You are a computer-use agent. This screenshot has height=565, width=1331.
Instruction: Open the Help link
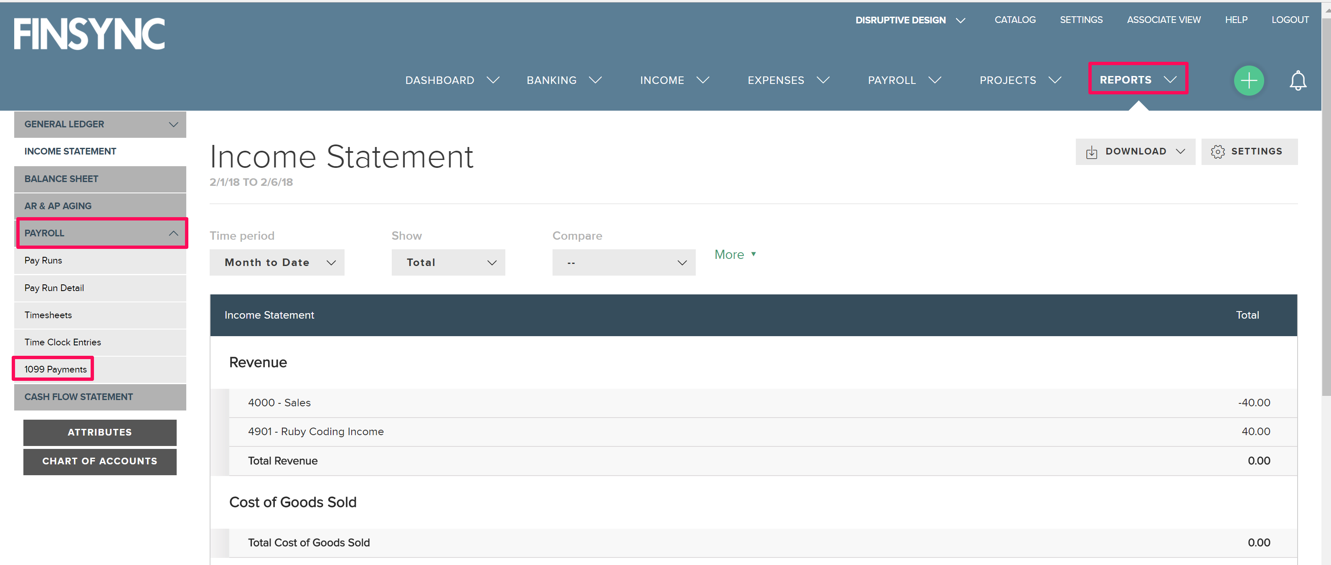(1236, 20)
